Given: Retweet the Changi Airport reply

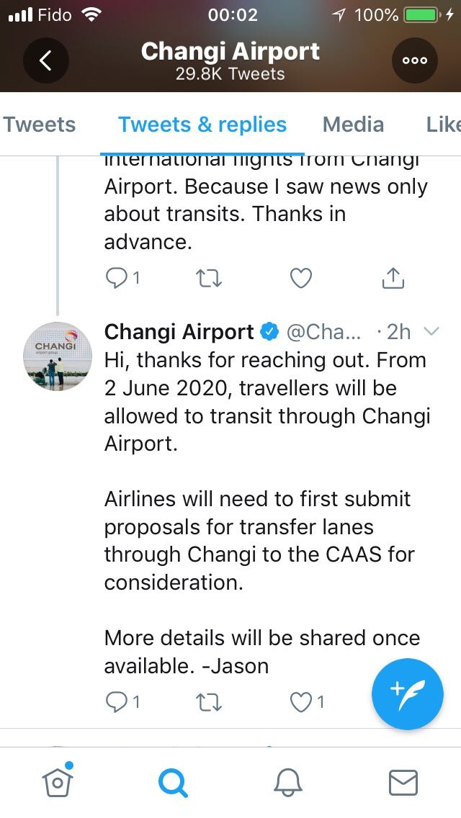Looking at the screenshot, I should click(x=209, y=701).
